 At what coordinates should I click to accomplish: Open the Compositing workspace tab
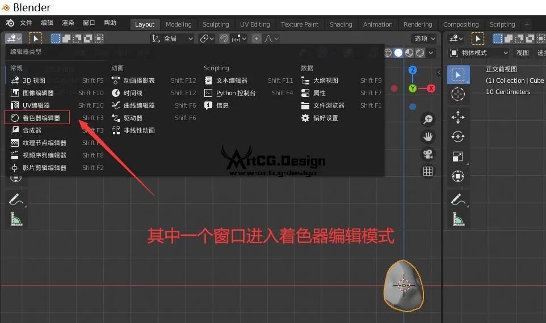coord(461,24)
